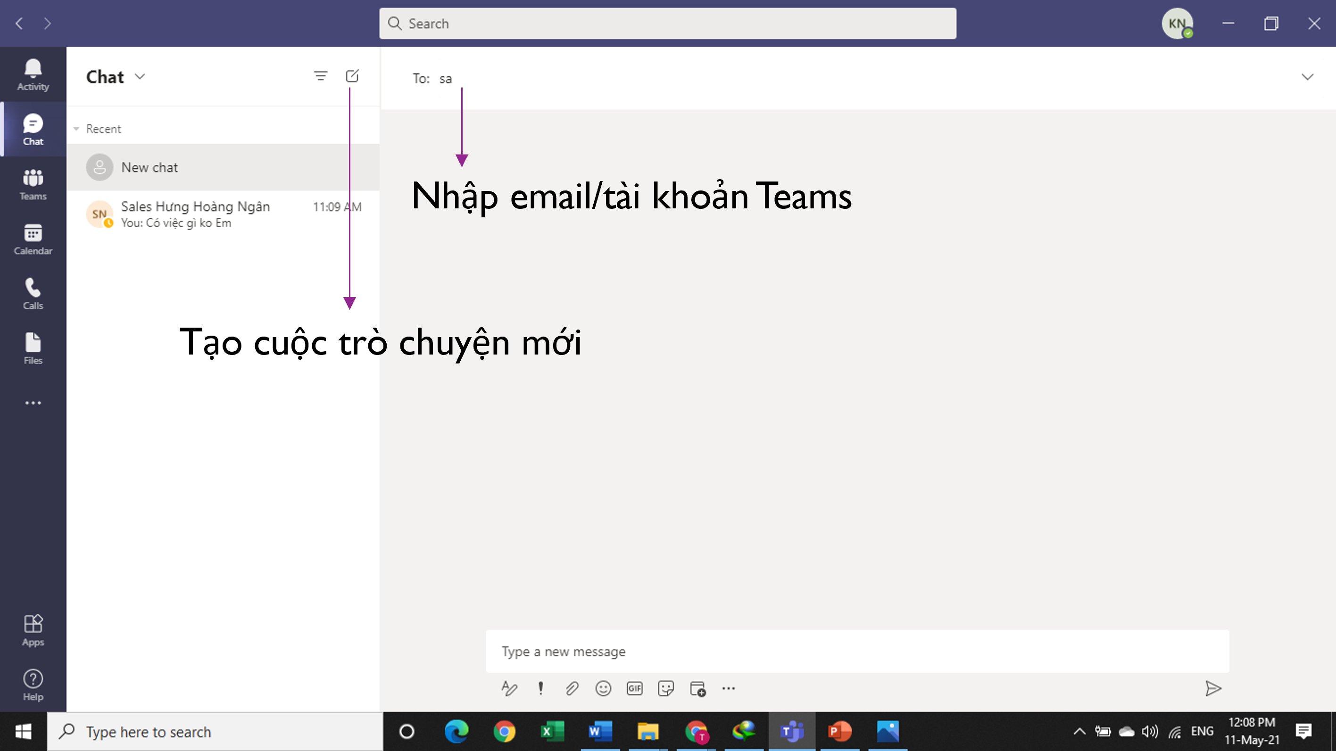
Task: Show more messaging options ellipsis
Action: point(728,688)
